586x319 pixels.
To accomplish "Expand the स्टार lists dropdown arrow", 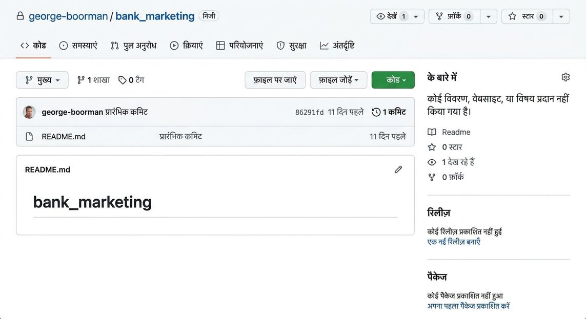I will click(561, 16).
